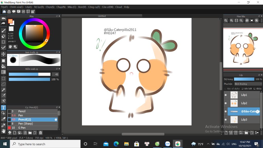Enable the Bảo vệ alpha checkbox
This screenshot has height=148, width=263.
225,89
